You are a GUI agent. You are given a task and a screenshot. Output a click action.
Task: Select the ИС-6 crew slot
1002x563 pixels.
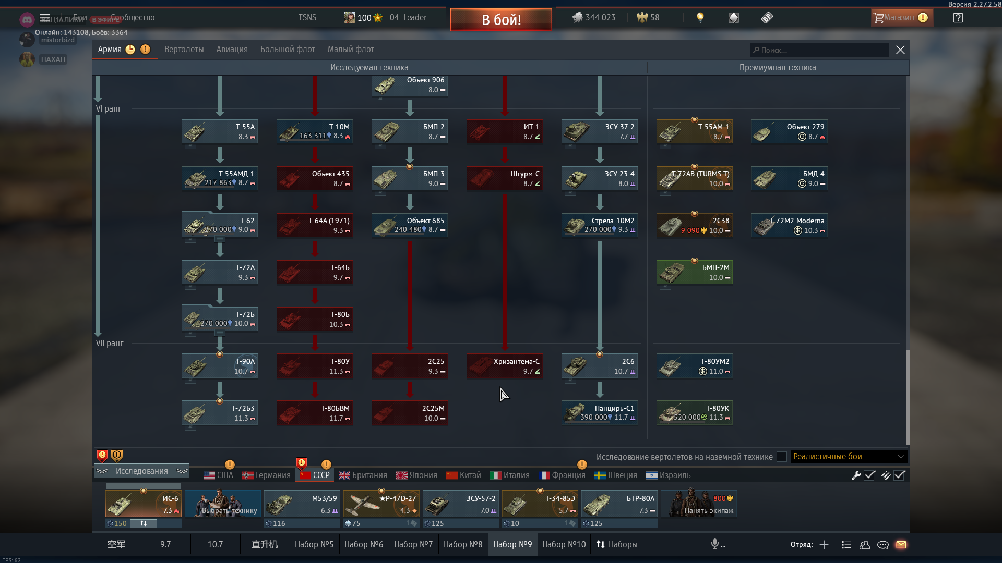(x=144, y=504)
